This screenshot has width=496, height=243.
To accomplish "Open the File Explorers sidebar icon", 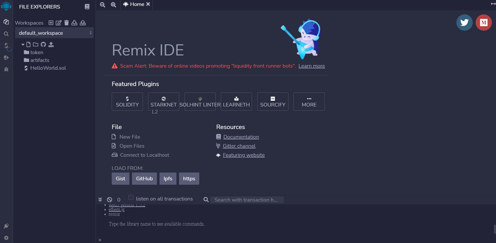I will click(6, 22).
